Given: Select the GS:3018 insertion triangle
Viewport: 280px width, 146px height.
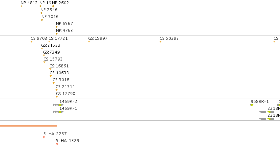Looking at the screenshot, I should (54, 83).
